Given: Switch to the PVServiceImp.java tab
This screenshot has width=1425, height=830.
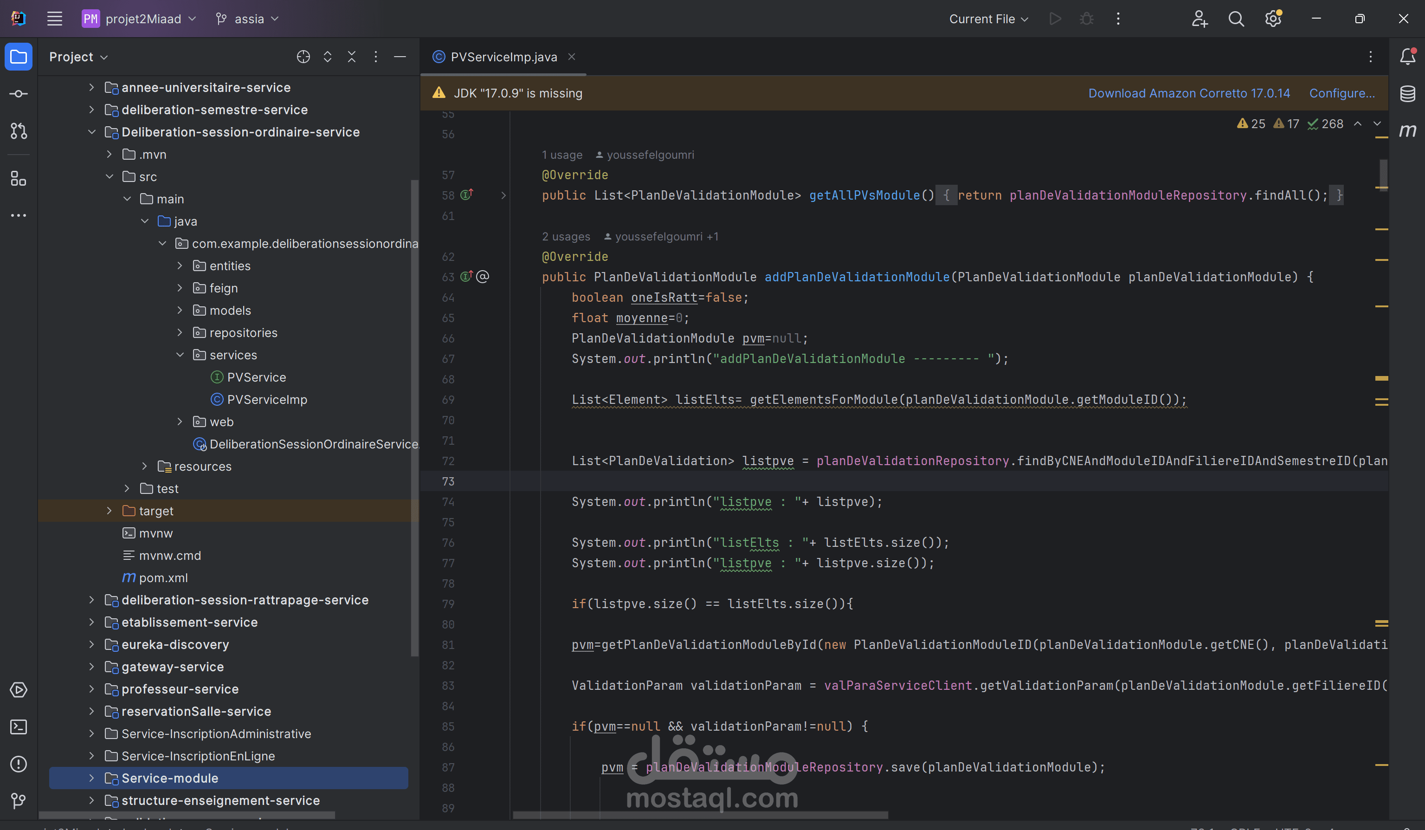Looking at the screenshot, I should point(503,57).
